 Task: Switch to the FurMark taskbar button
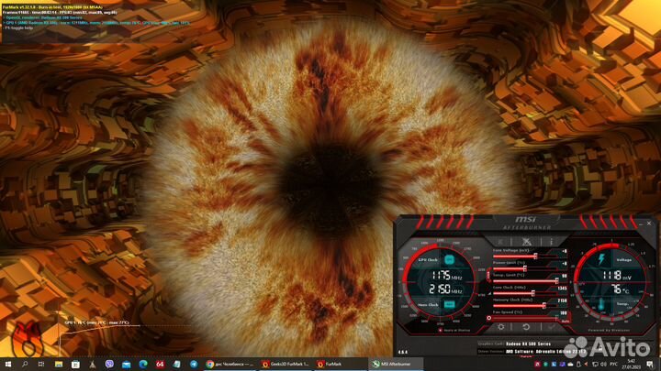coord(341,364)
